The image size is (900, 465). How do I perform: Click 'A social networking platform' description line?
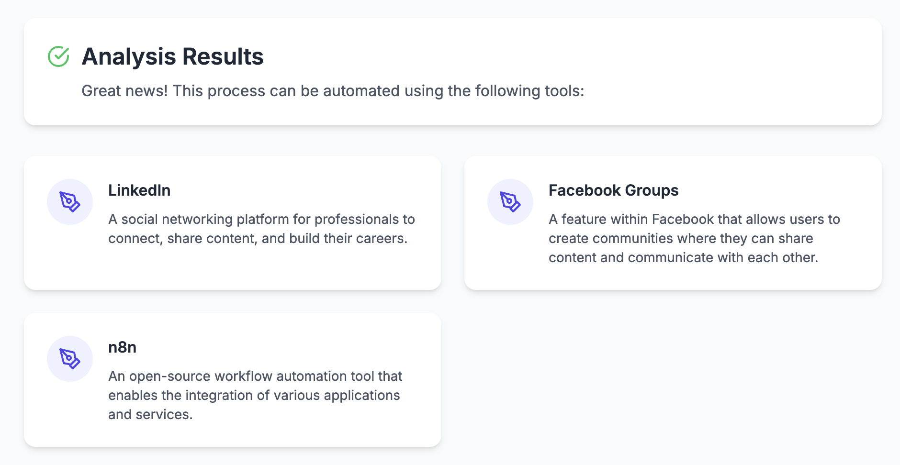click(261, 219)
